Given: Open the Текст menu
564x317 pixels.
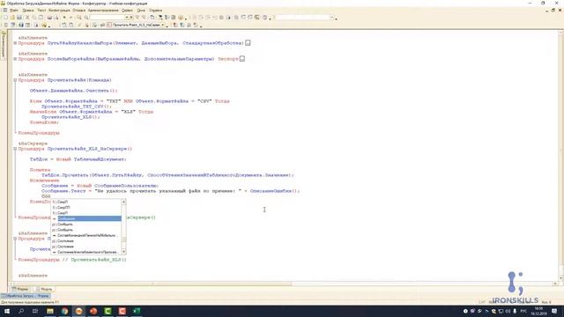Looking at the screenshot, I should 41,10.
